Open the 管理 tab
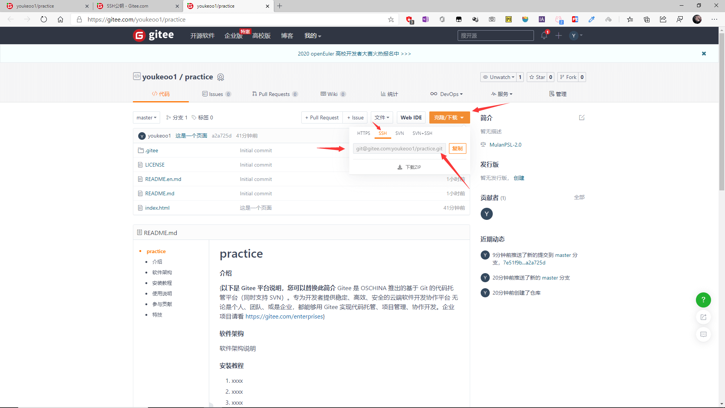725x408 pixels. point(558,94)
